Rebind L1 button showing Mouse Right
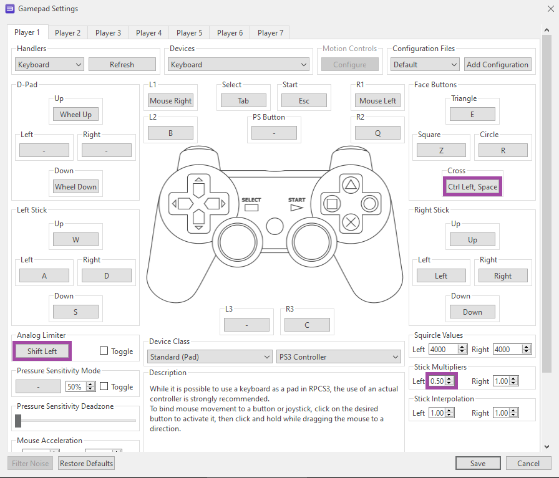Image resolution: width=559 pixels, height=478 pixels. click(171, 101)
